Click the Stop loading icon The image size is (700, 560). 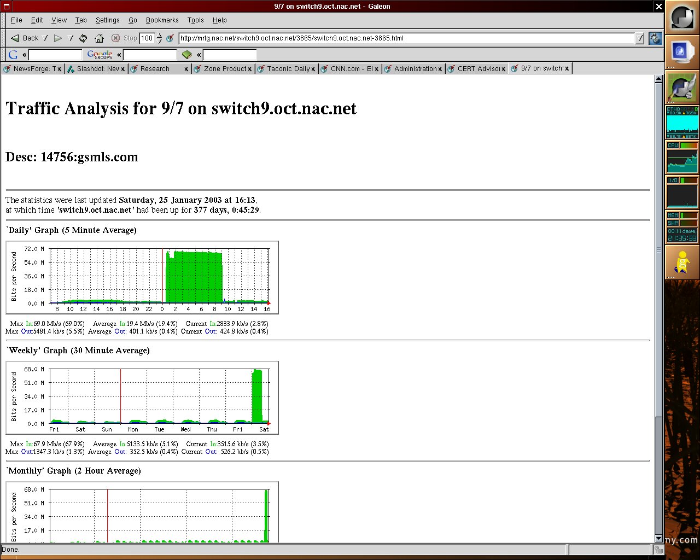pyautogui.click(x=115, y=38)
